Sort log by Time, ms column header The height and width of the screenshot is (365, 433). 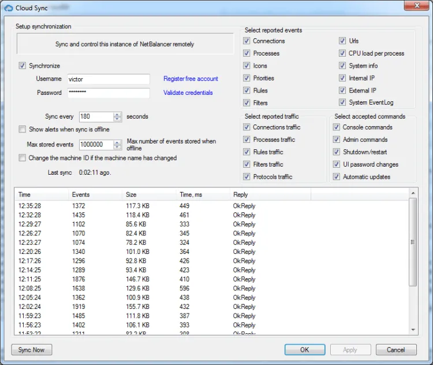tap(203, 194)
